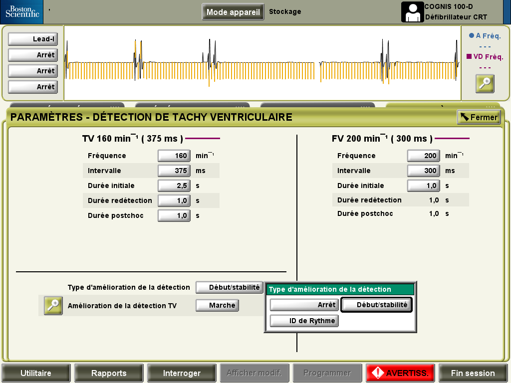Click the Mode appareil button
The image size is (511, 383).
pyautogui.click(x=233, y=12)
